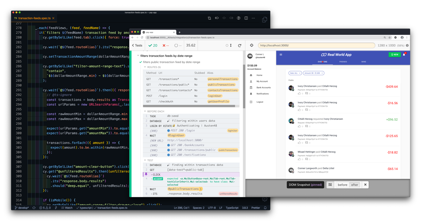Start debugging with the circled play icon
Viewport: 422px width, 222px height.
pos(239,18)
